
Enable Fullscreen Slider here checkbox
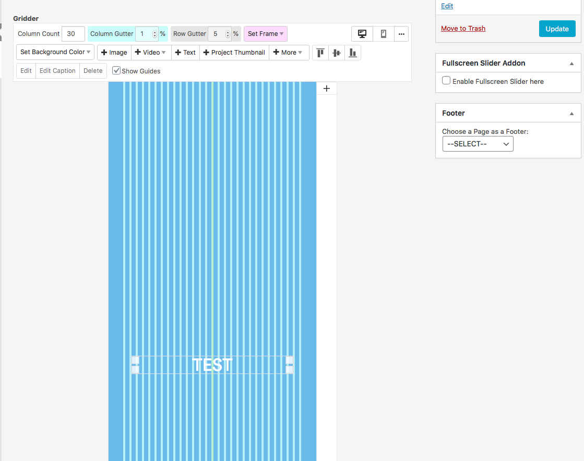coord(446,81)
